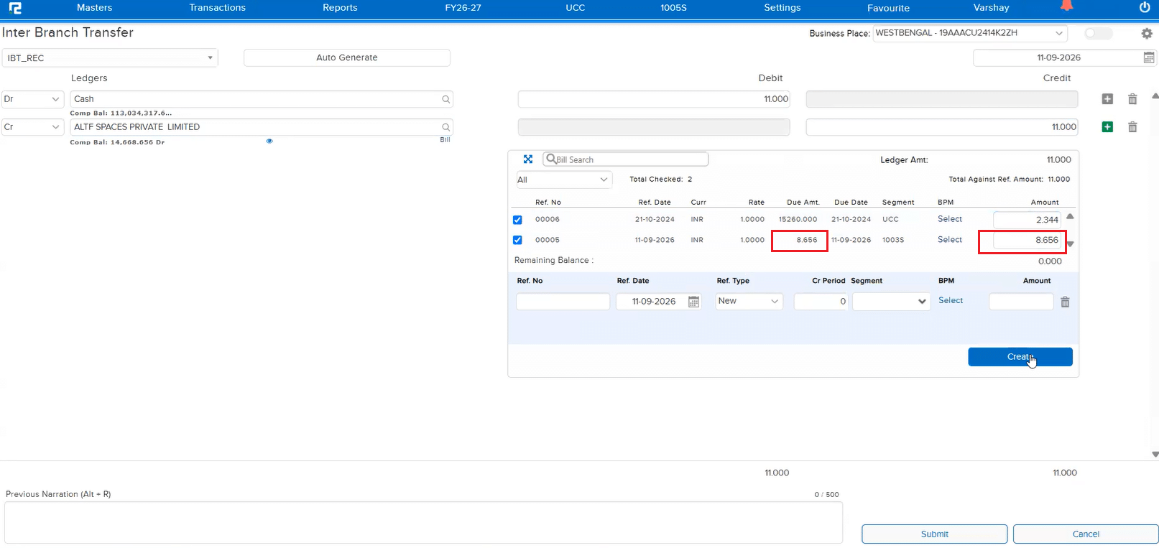Viewport: 1159px width, 548px height.
Task: Open the IBT_REC voucher type dropdown
Action: click(110, 57)
